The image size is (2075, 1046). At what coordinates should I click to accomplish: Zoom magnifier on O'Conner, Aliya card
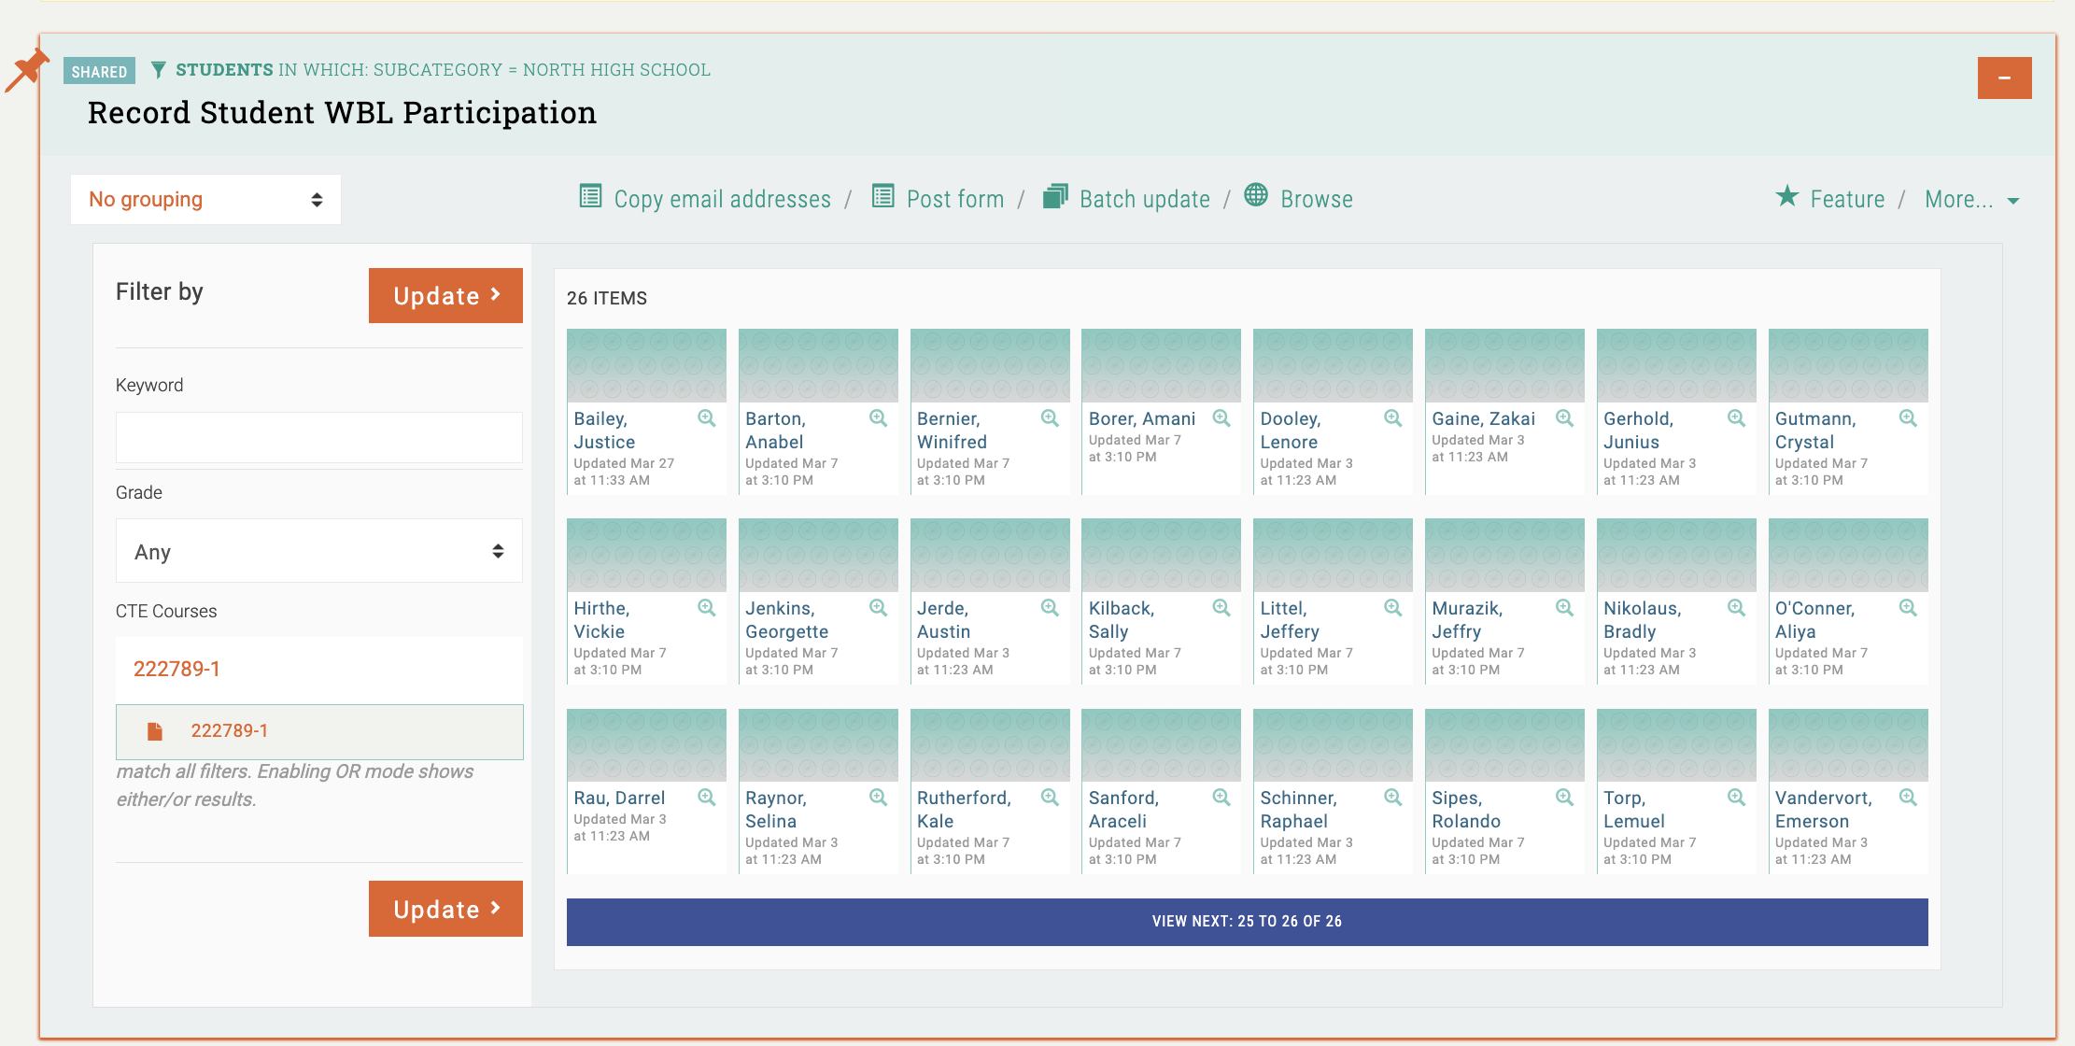click(x=1909, y=608)
